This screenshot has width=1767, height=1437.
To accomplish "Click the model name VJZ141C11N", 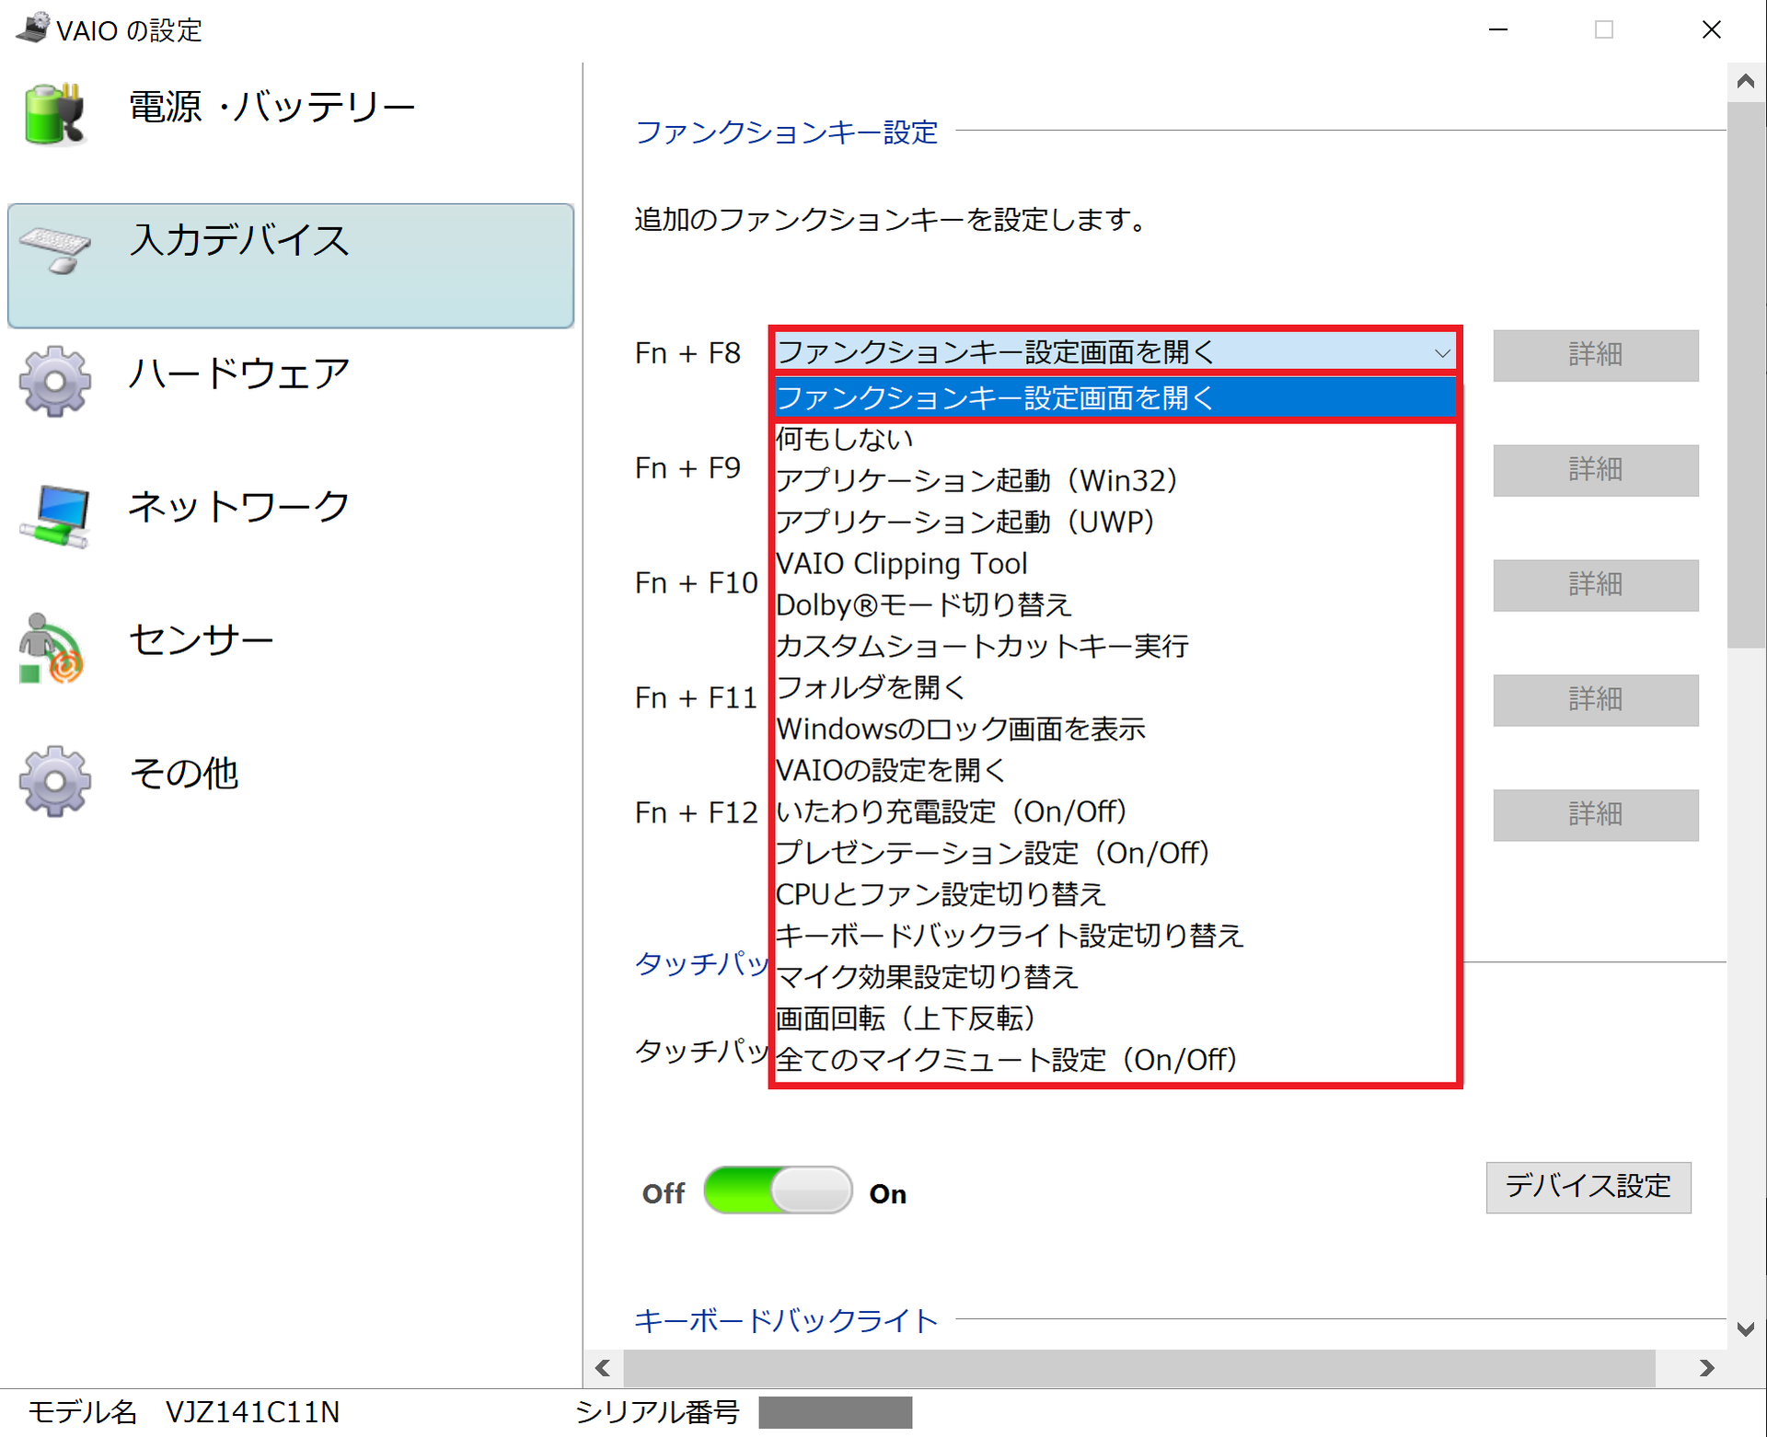I will click(x=253, y=1411).
